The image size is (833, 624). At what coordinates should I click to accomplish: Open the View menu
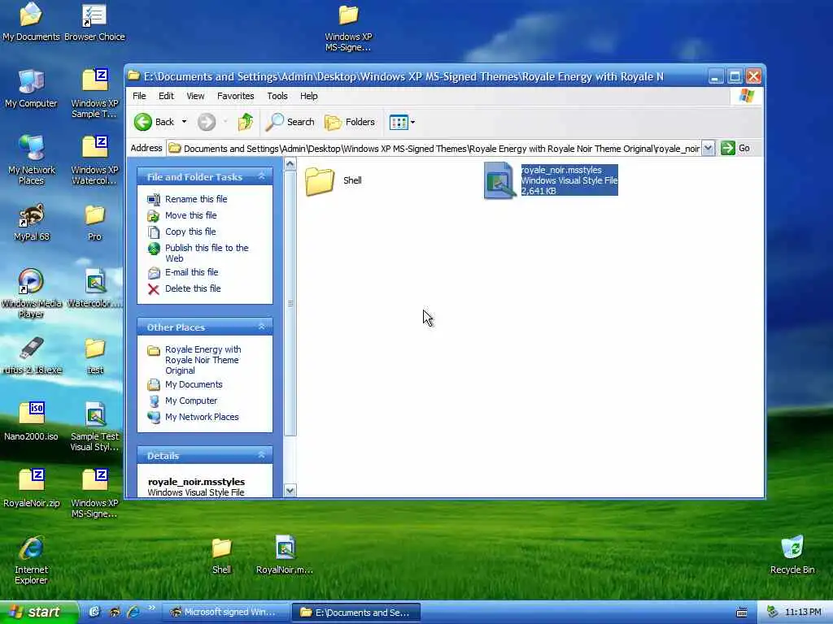coord(195,96)
